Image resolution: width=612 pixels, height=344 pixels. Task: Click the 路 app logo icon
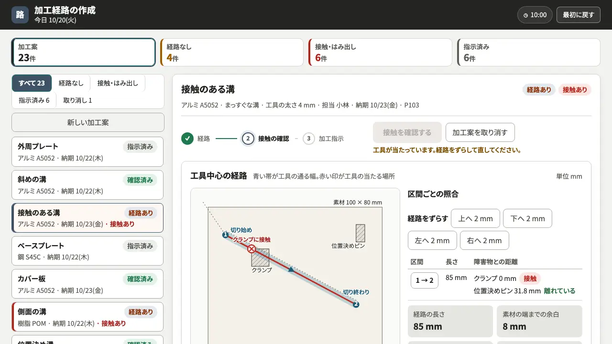[x=20, y=15]
